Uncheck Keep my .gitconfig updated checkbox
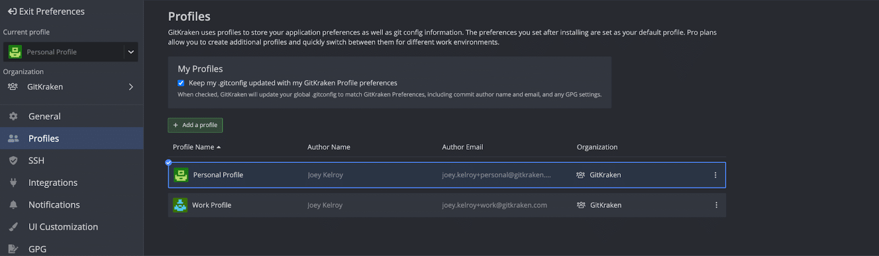Screen dimensions: 879x256 (x=181, y=83)
